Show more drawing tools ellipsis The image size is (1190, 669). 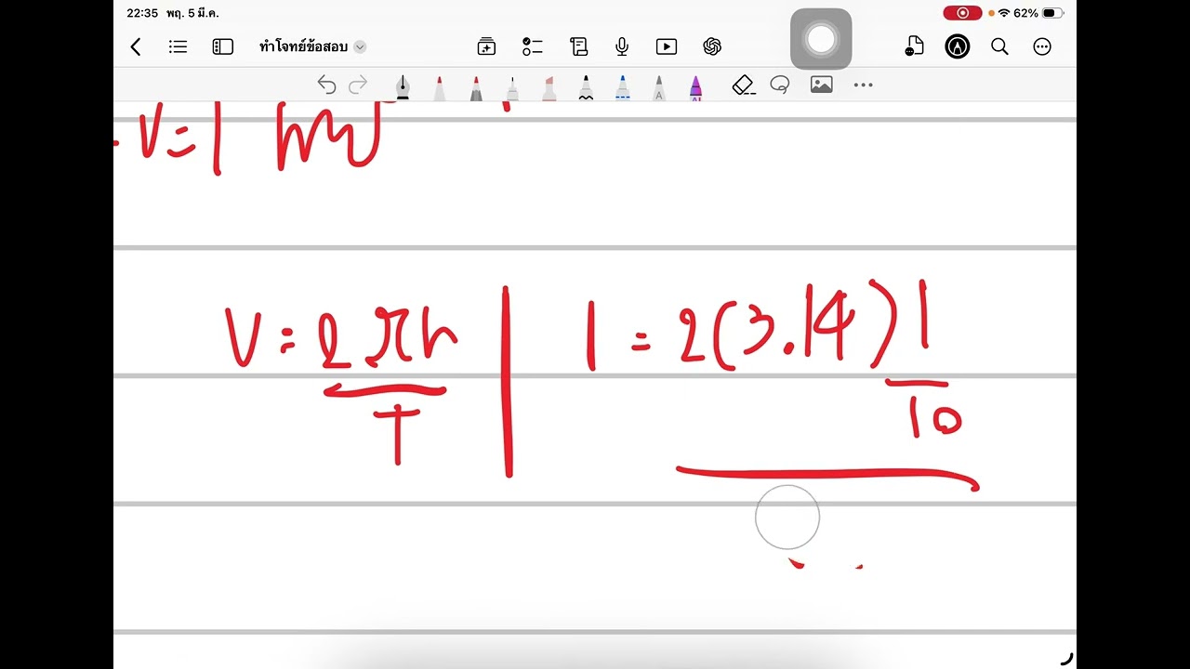click(863, 85)
